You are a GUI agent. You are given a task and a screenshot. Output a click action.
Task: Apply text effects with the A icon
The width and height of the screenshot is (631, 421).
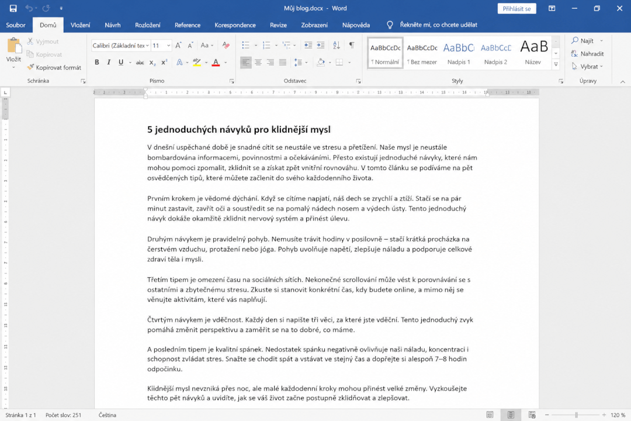[x=179, y=63]
